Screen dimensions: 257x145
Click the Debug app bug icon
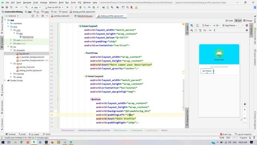click(80, 7)
